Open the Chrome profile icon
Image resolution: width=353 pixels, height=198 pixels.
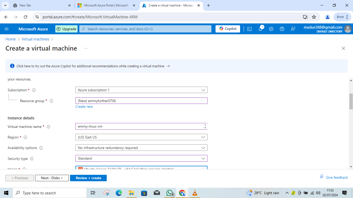pos(327,17)
